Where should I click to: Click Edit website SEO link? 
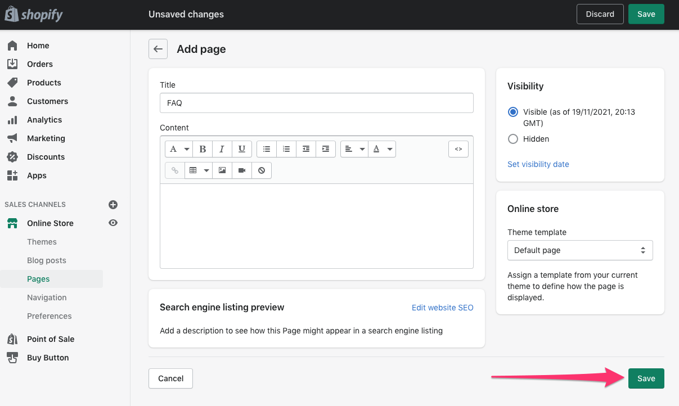tap(442, 308)
